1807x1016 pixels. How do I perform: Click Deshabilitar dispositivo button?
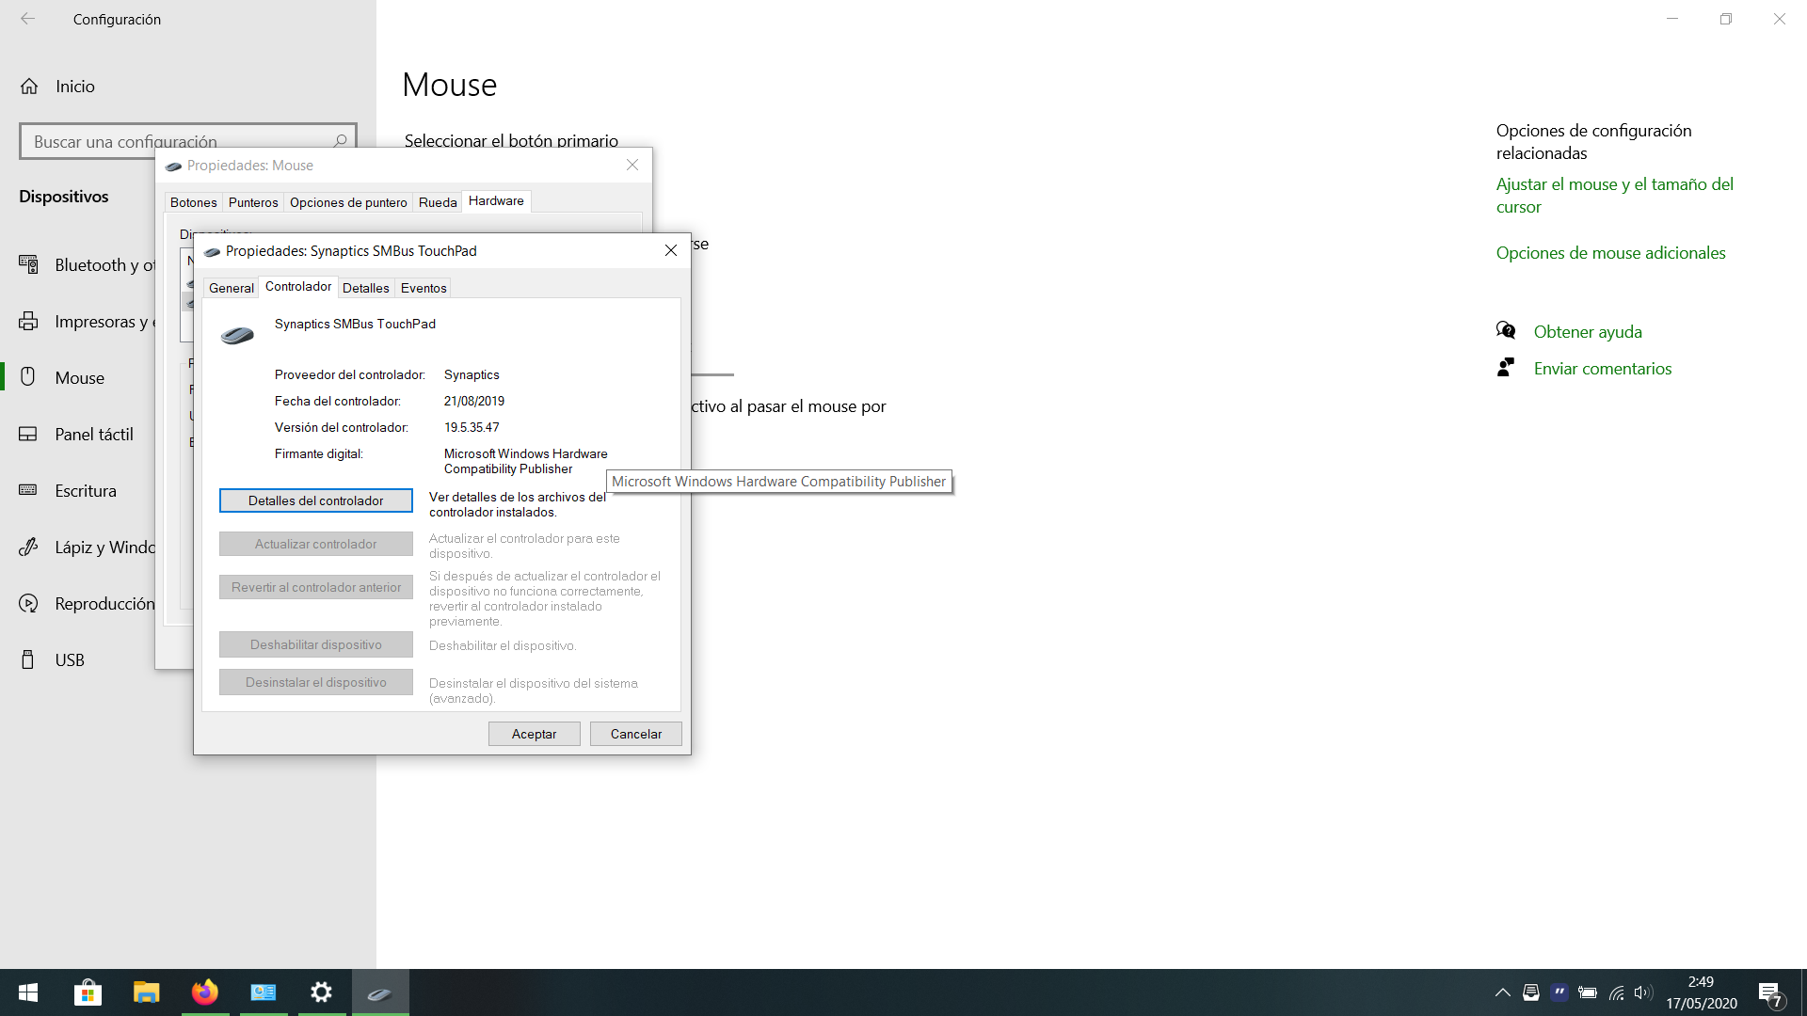click(316, 644)
